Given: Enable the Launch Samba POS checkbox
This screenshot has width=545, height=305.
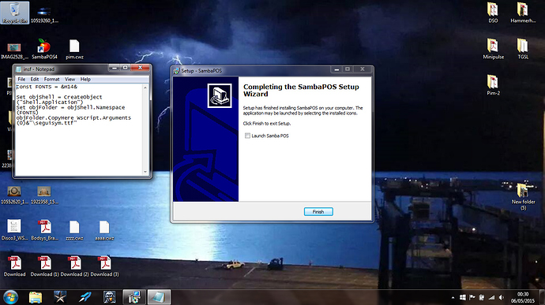Looking at the screenshot, I should [x=247, y=136].
